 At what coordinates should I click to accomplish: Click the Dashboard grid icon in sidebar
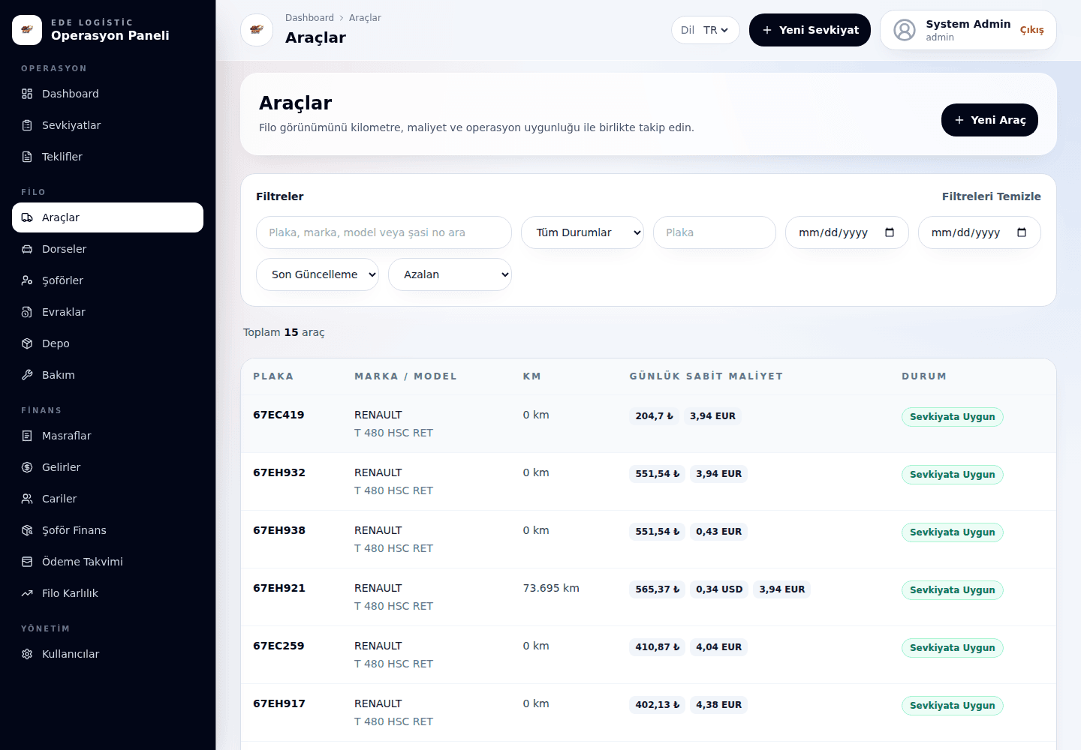(x=27, y=94)
